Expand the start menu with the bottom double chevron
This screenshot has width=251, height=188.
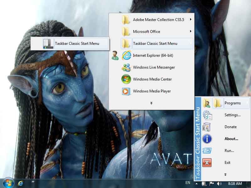point(225,175)
